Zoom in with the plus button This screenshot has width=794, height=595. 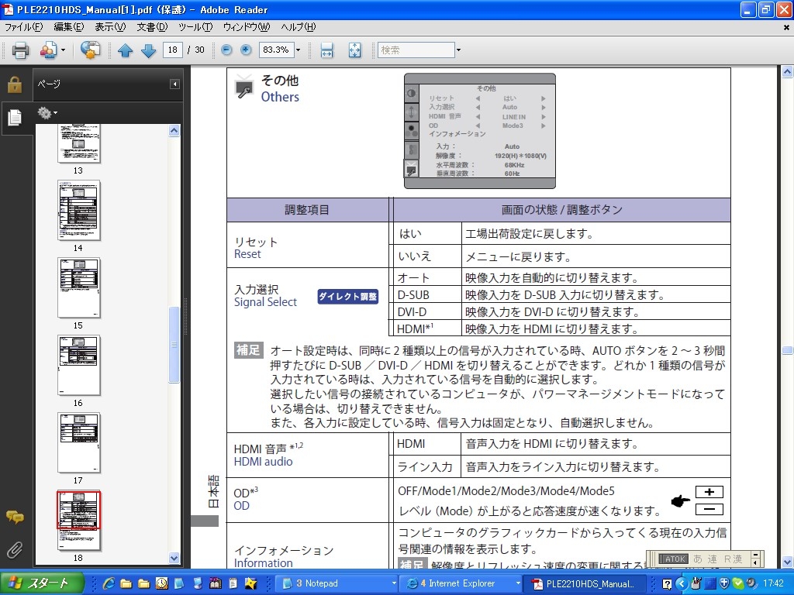tap(247, 50)
